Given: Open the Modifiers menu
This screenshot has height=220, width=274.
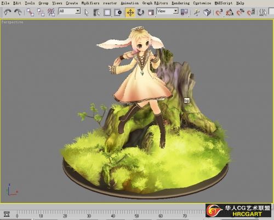Looking at the screenshot, I should point(90,3).
